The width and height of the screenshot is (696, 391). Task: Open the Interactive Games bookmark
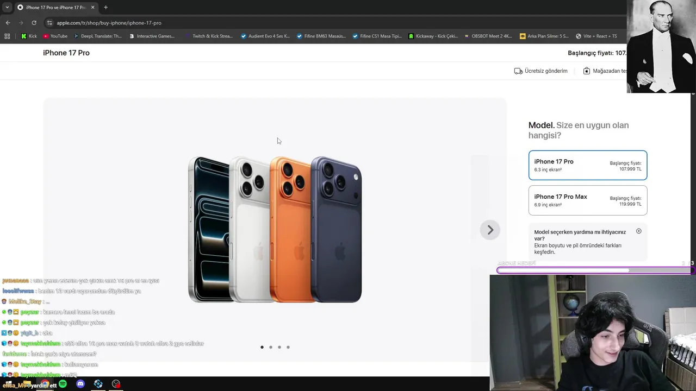pos(152,36)
